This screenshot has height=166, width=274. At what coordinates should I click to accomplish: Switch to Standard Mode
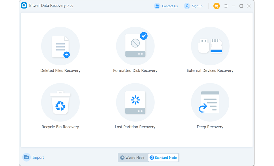[x=163, y=157]
